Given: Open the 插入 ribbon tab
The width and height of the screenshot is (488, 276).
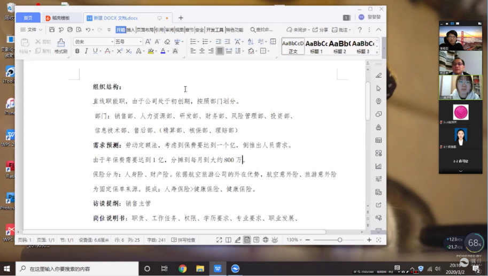Looking at the screenshot, I should (x=130, y=30).
